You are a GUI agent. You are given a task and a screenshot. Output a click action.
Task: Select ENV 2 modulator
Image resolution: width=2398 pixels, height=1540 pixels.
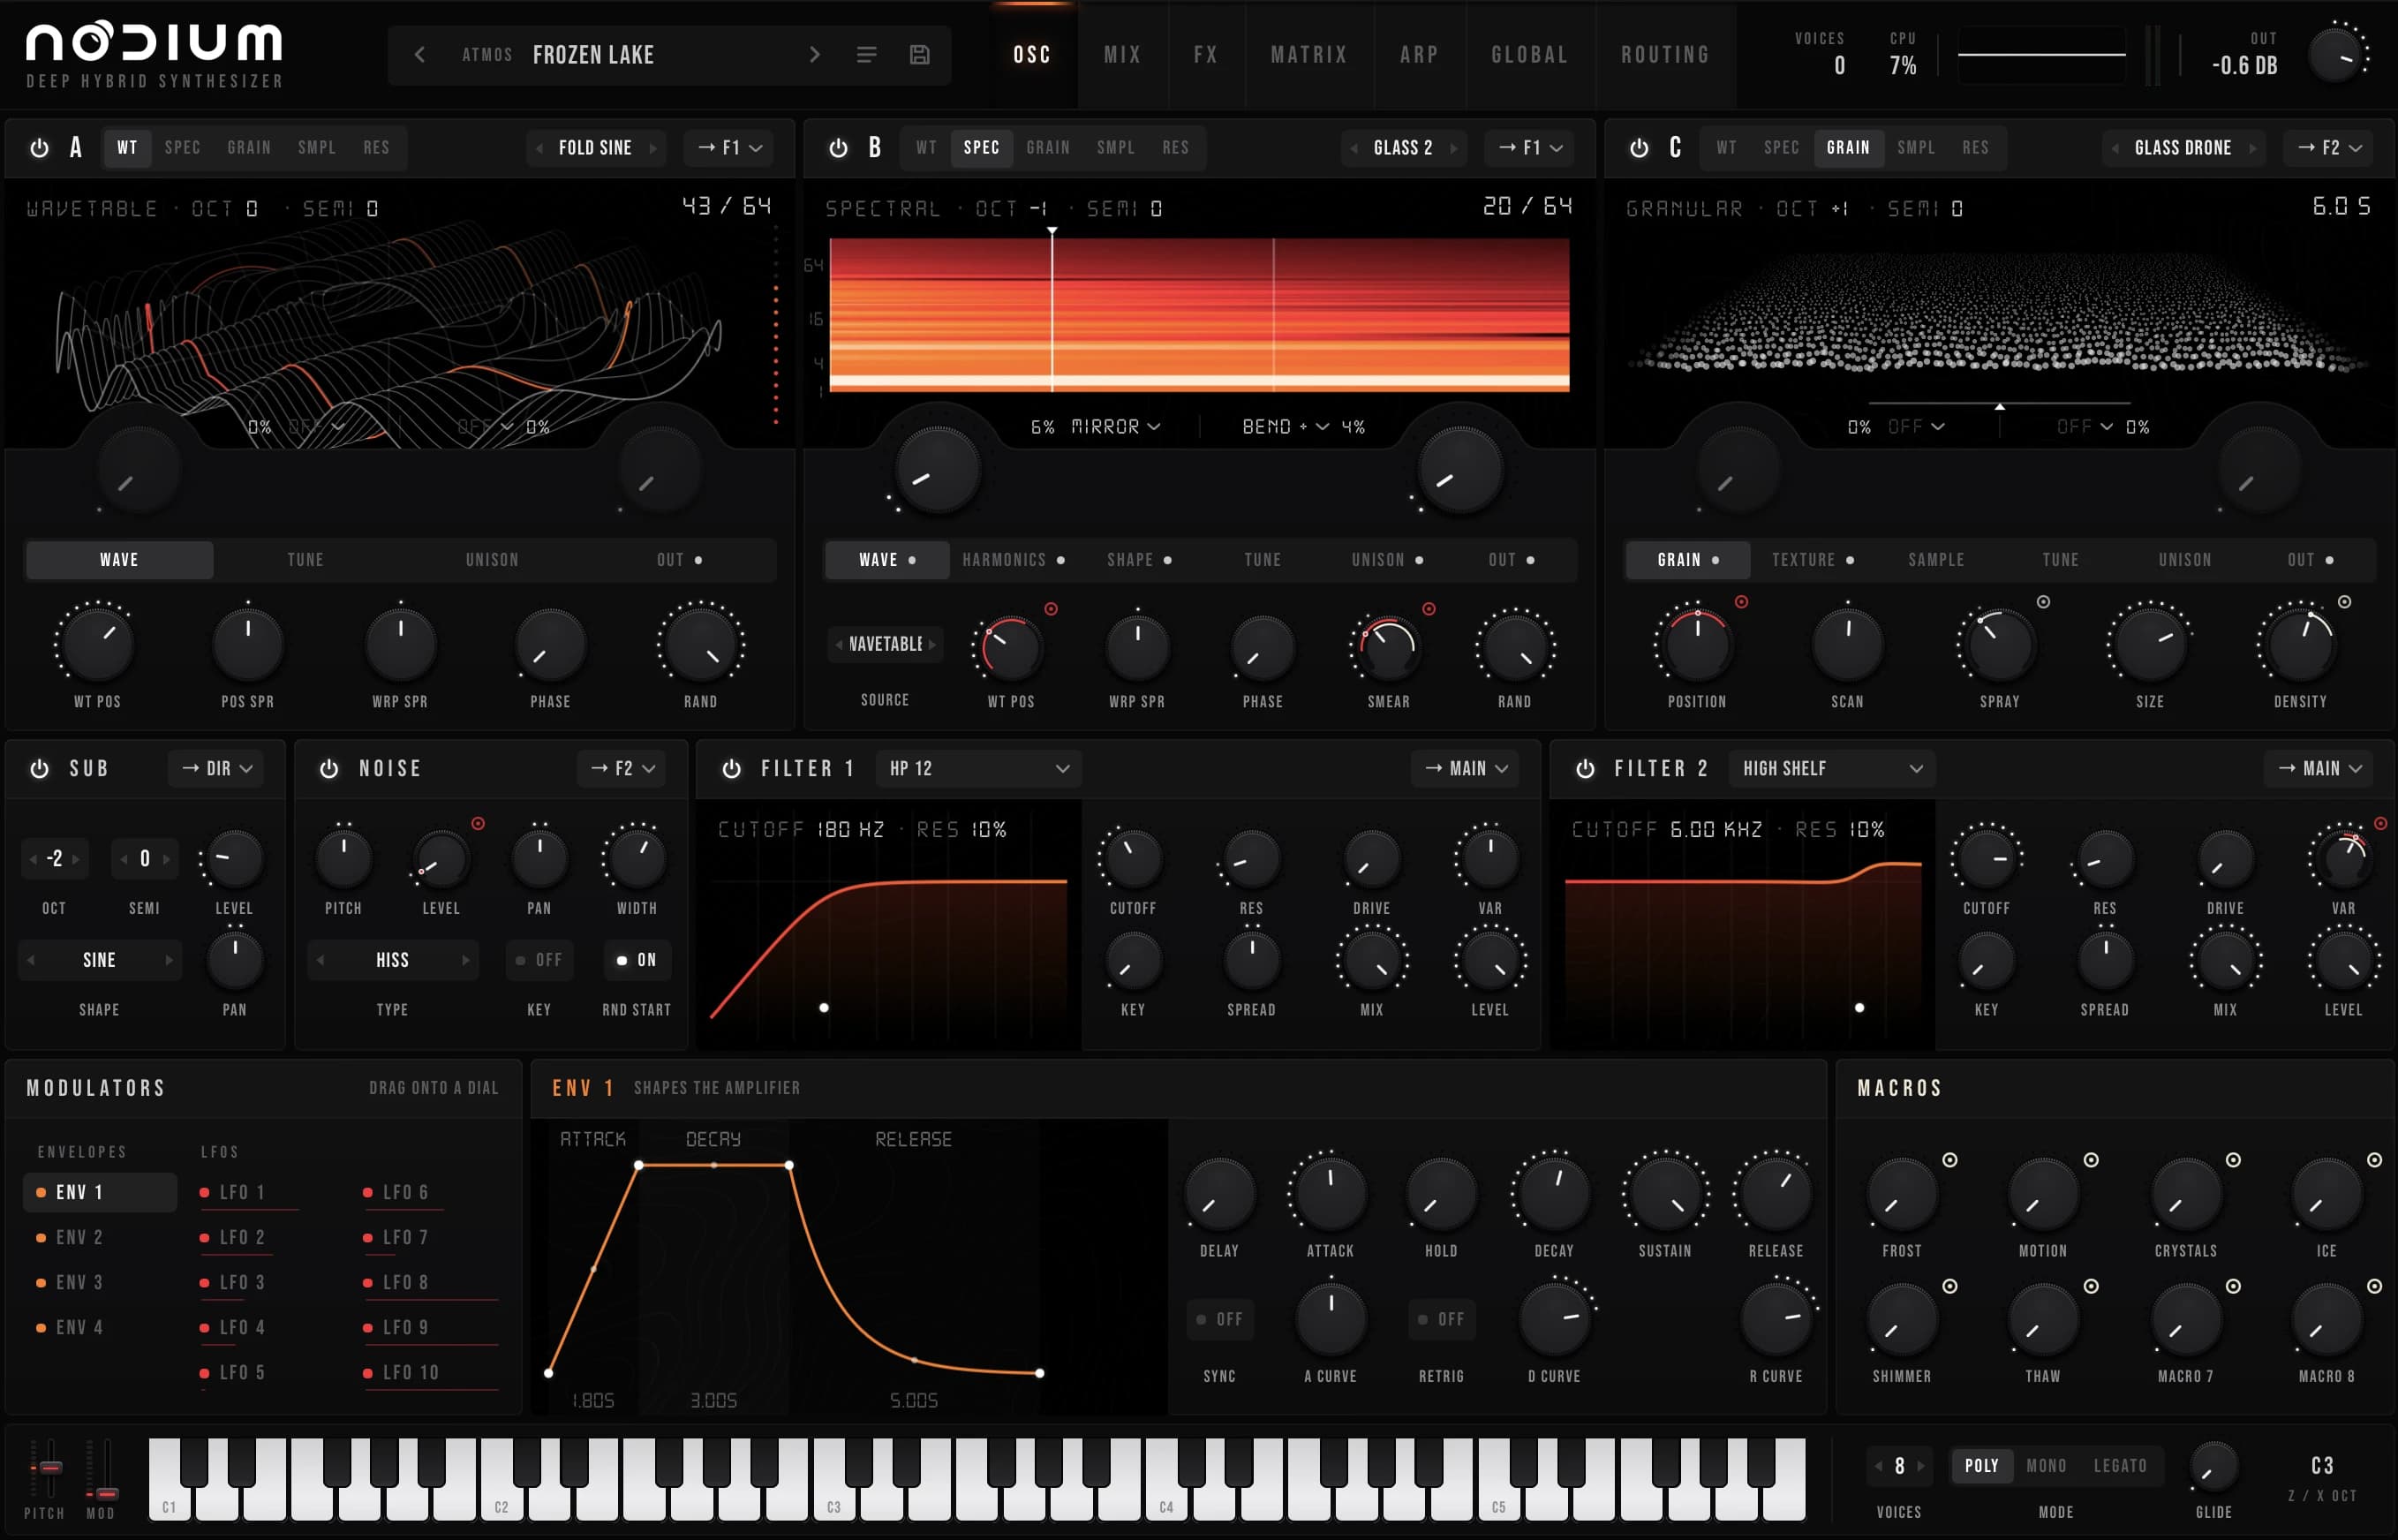[99, 1237]
